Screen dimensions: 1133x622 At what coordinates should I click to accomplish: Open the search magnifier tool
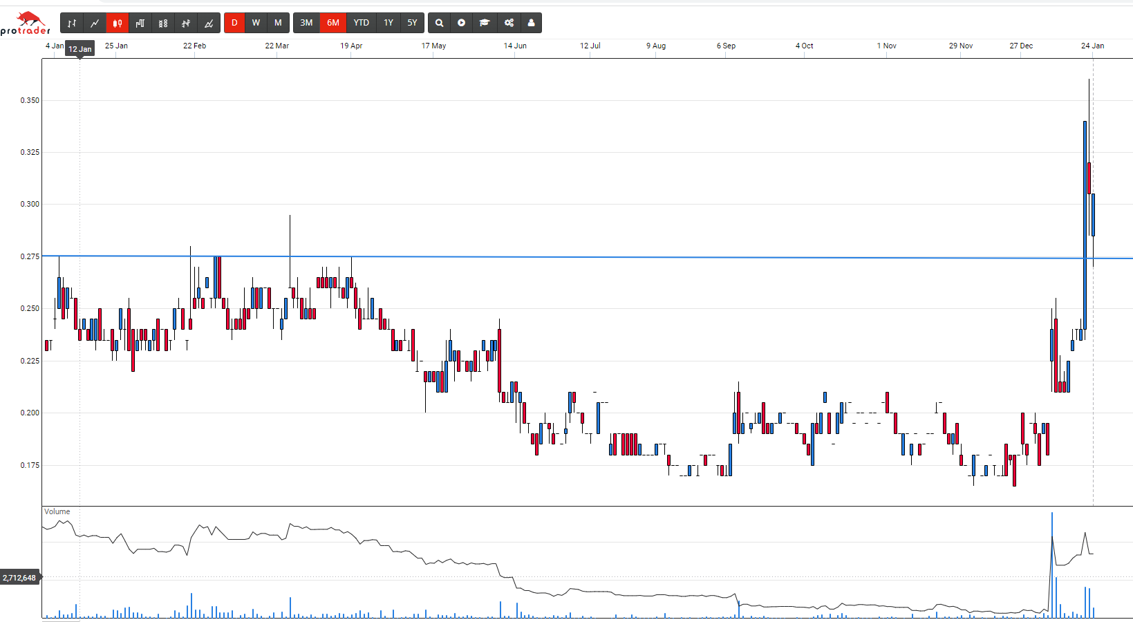[439, 23]
